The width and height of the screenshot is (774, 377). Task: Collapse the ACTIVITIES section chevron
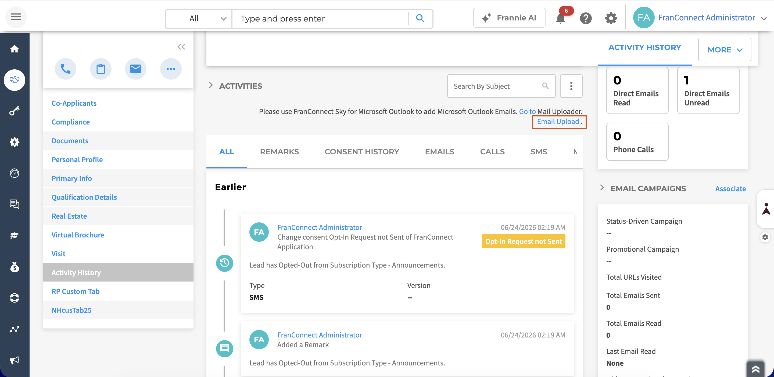pyautogui.click(x=211, y=86)
